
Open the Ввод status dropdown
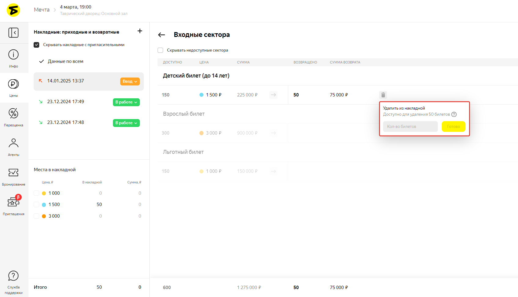tap(130, 81)
